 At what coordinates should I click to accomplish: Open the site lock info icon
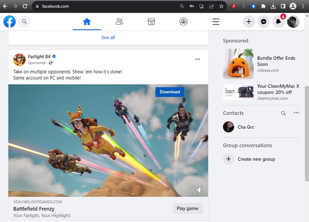click(x=37, y=6)
